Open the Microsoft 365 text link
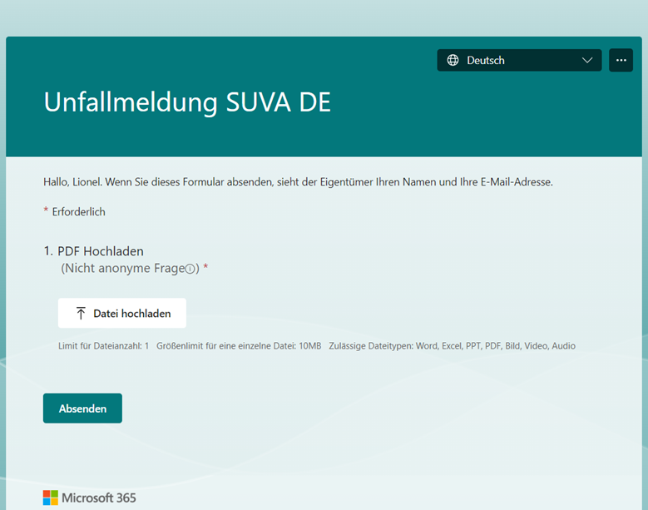The image size is (648, 510). pos(99,498)
